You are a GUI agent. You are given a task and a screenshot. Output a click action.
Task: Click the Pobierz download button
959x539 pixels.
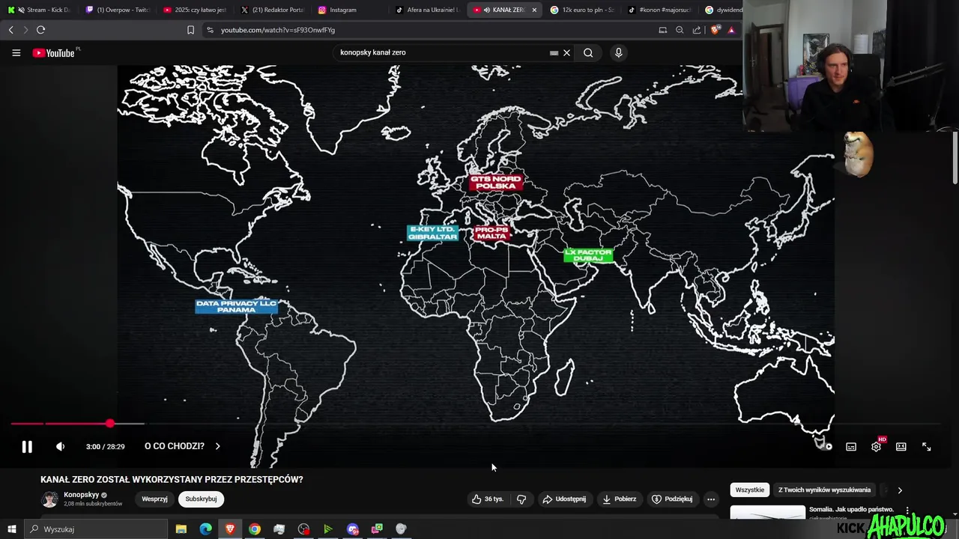coord(619,499)
